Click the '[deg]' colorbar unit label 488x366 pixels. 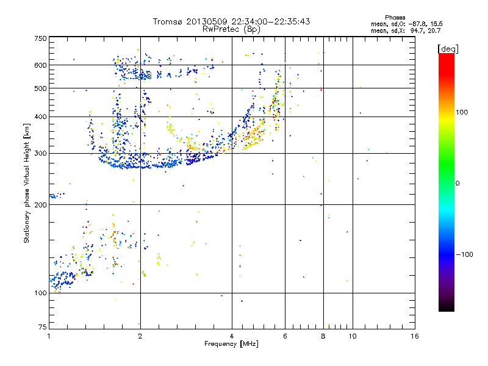tap(448, 49)
